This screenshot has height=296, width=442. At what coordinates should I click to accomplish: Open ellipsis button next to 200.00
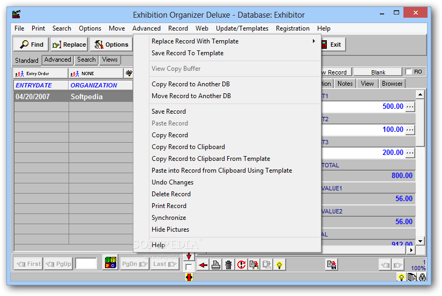(x=410, y=153)
